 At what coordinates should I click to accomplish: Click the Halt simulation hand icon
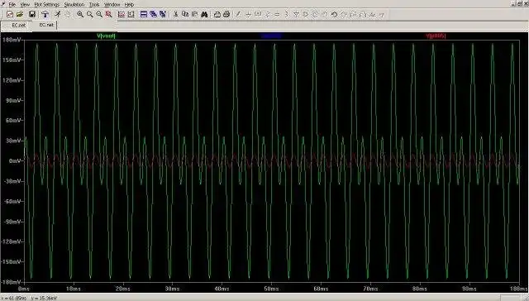click(x=67, y=14)
